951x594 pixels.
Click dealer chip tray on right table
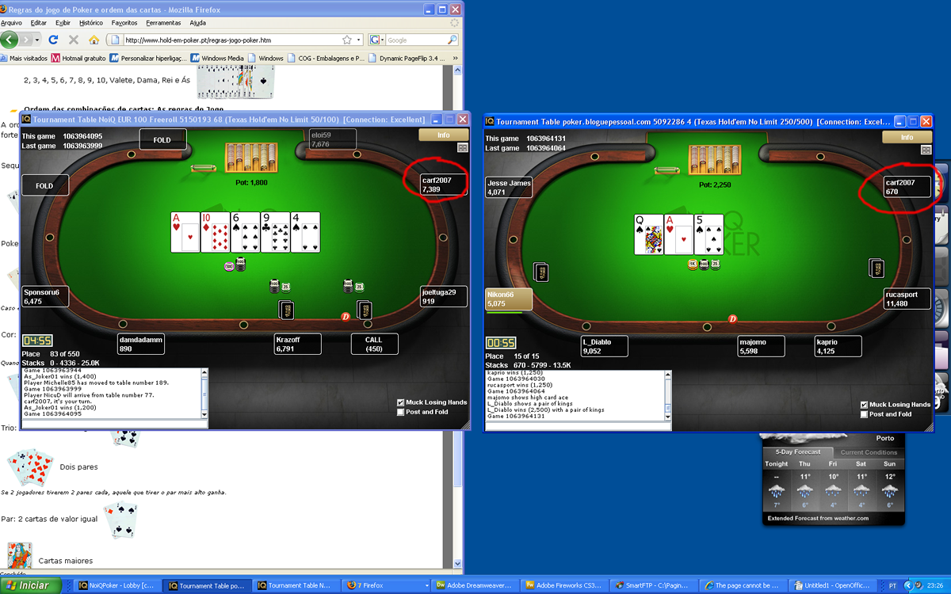[714, 160]
